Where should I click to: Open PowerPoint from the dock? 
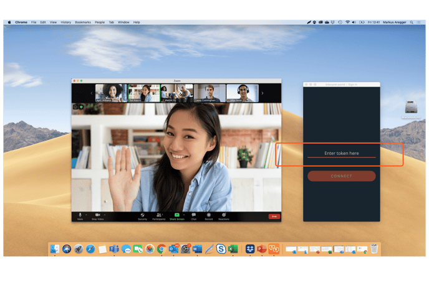coord(262,249)
